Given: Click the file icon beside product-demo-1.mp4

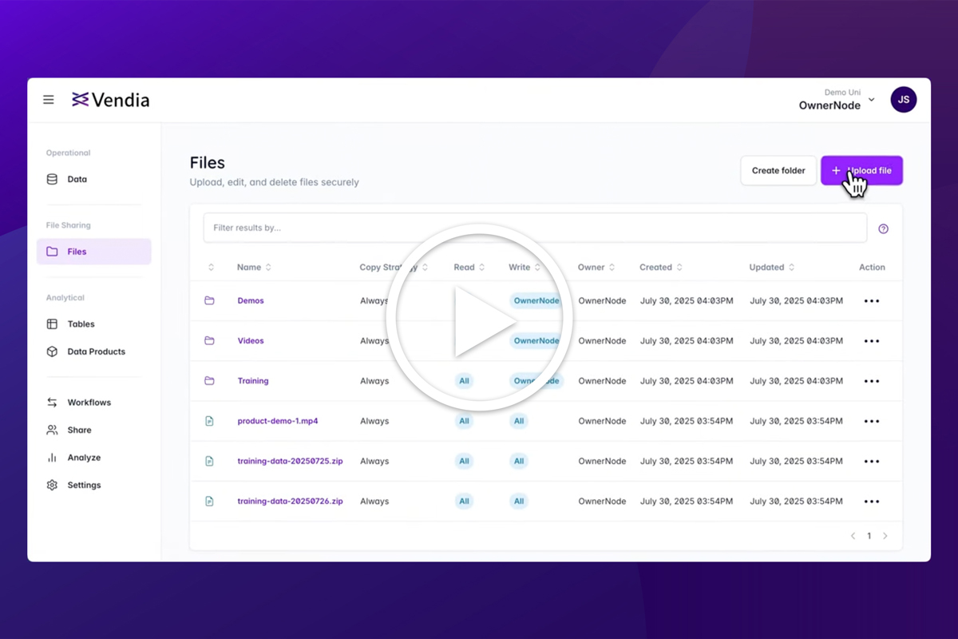Looking at the screenshot, I should 209,421.
